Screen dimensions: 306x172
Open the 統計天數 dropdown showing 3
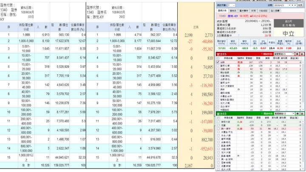click(232, 6)
